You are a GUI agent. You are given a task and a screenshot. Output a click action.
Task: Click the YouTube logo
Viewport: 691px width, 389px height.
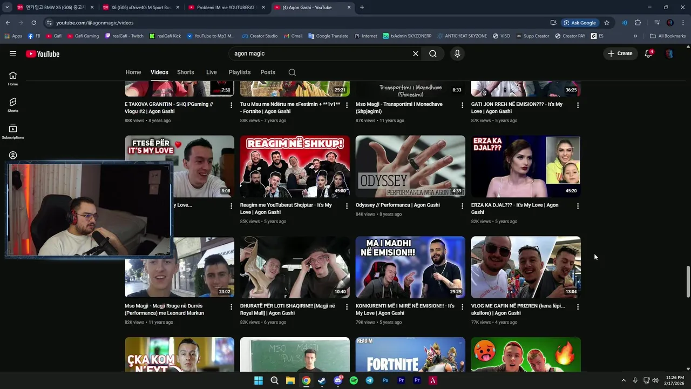tap(43, 53)
